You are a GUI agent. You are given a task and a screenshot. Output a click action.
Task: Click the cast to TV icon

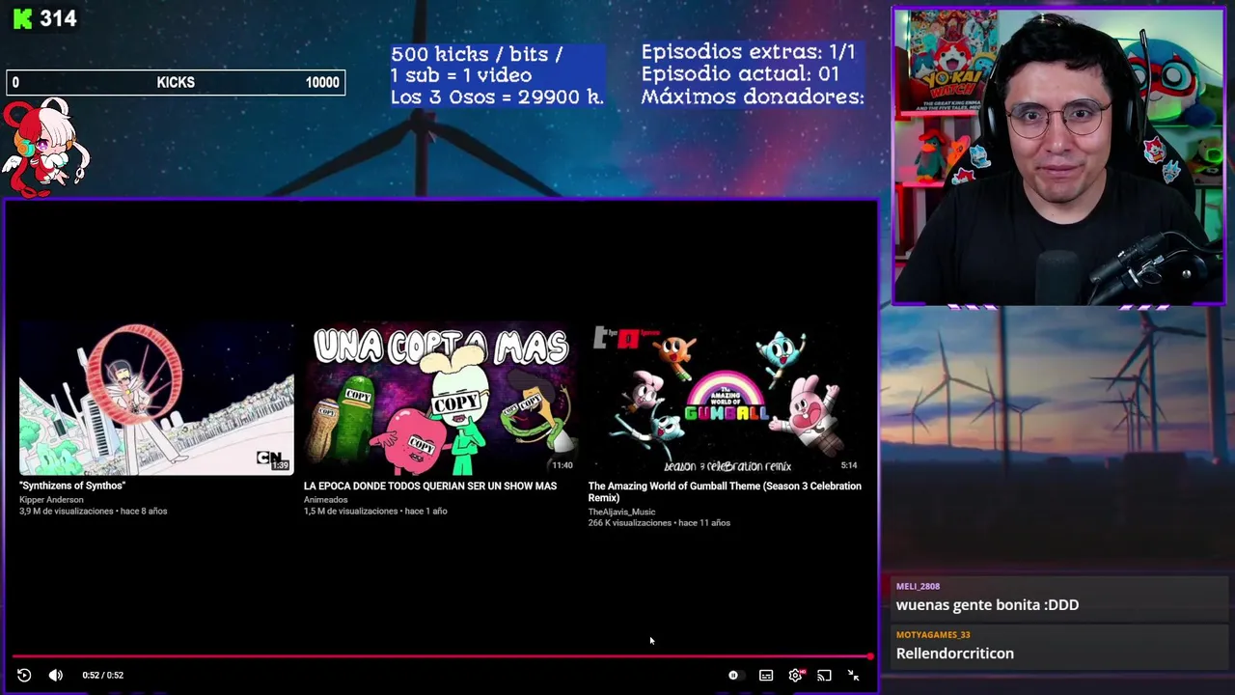(x=824, y=676)
